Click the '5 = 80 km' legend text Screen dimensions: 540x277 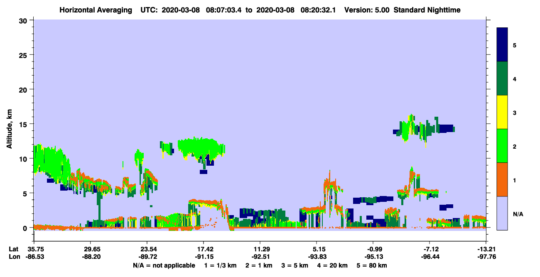(372, 265)
